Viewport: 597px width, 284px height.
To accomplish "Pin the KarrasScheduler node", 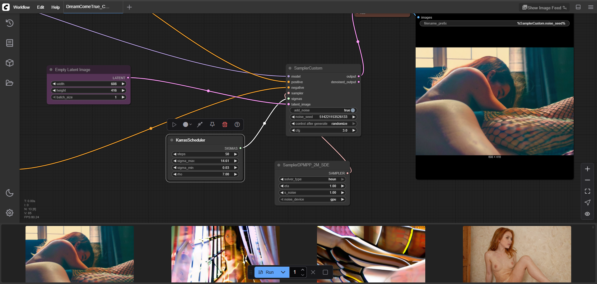I will (212, 124).
